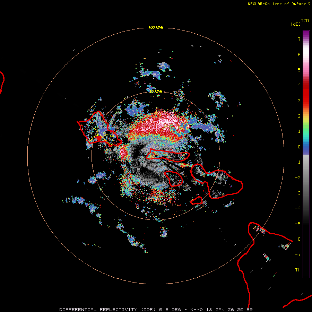
Task: Click the 100 NMI range ring label
Action: (156, 27)
